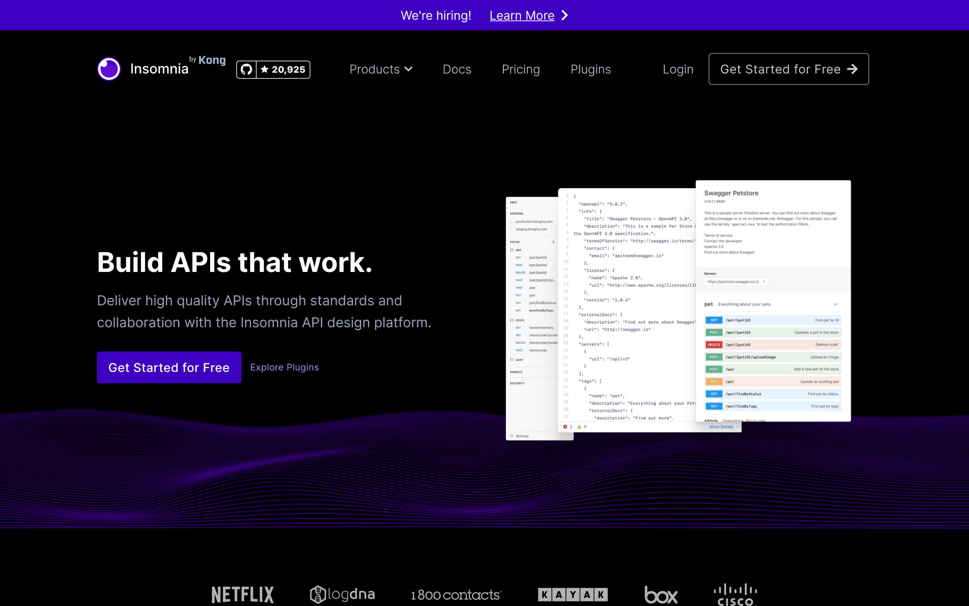Follow the Learn More hiring link
The image size is (969, 606).
pos(522,15)
